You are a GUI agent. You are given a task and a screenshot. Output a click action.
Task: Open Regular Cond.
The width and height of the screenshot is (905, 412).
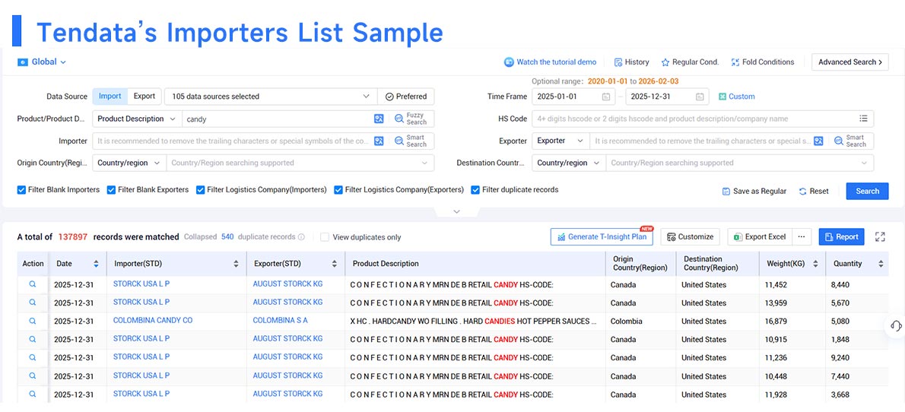[690, 62]
